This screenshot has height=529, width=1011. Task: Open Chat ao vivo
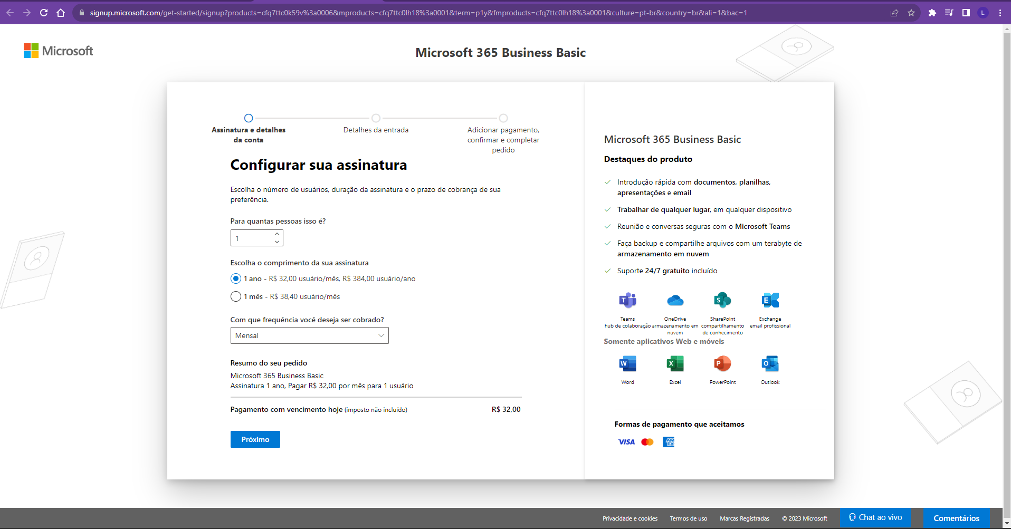875,517
